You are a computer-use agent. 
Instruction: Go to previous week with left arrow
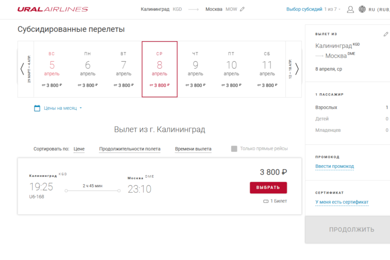click(x=22, y=69)
